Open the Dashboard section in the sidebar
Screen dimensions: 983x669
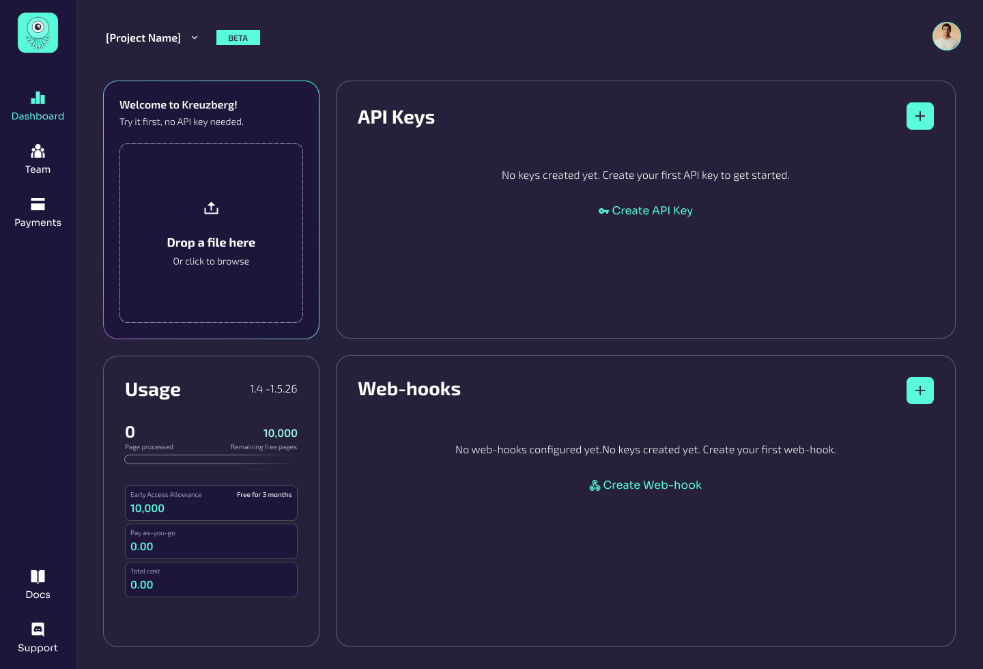[x=38, y=106]
